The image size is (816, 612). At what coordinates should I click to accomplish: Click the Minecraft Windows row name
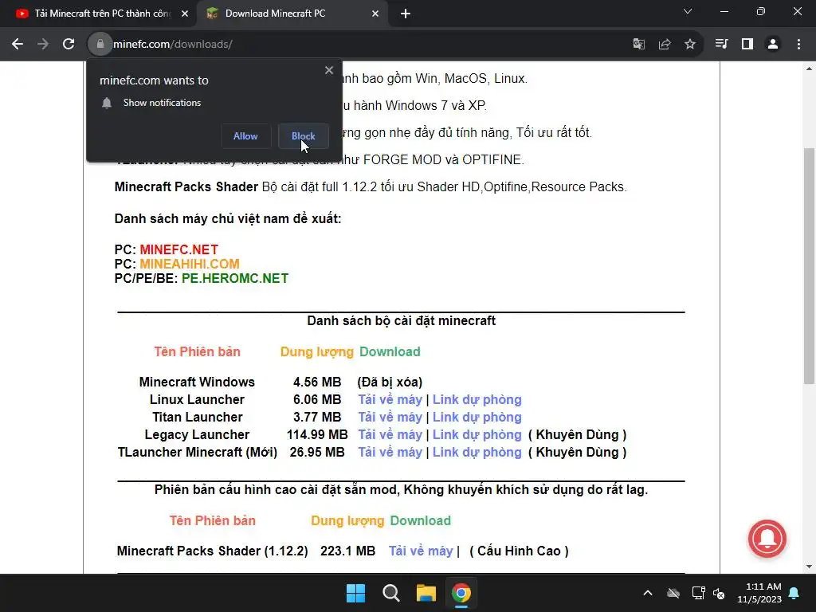coord(197,382)
